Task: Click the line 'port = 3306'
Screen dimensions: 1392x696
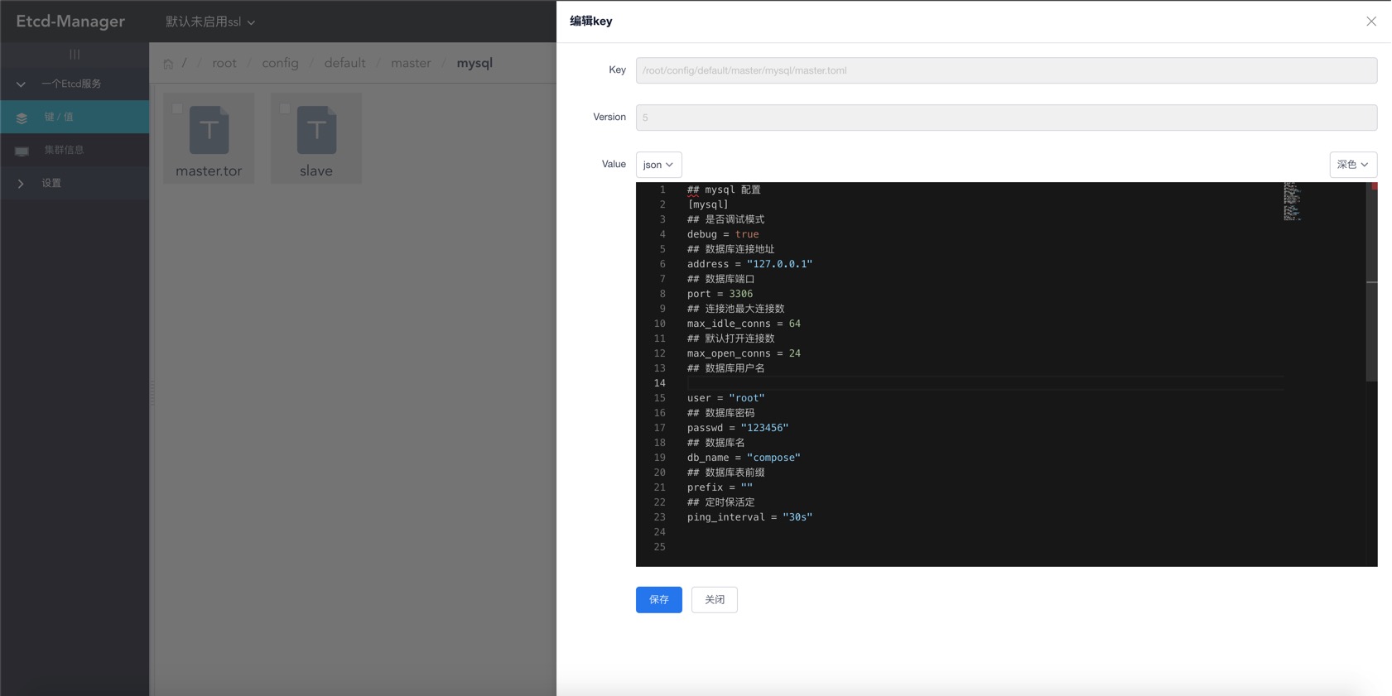Action: (720, 294)
